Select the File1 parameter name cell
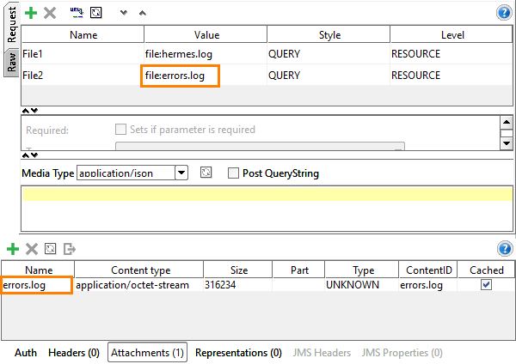Screen dimensions: 516x364 tap(83, 53)
